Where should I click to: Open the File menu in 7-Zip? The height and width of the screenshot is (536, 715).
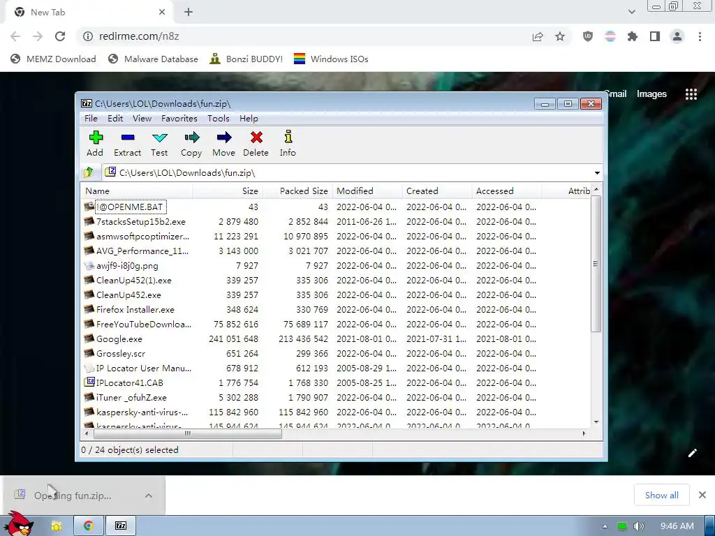[91, 119]
